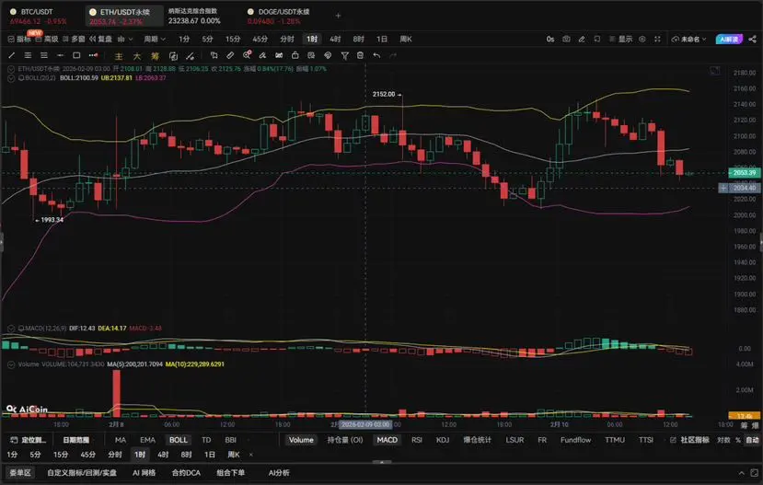
Task: Enable the RSI sub-indicator
Action: pos(417,440)
